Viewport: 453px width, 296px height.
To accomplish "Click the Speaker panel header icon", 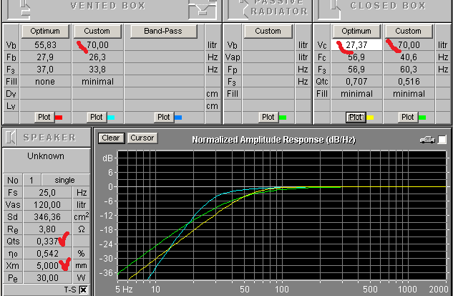I will coord(11,138).
